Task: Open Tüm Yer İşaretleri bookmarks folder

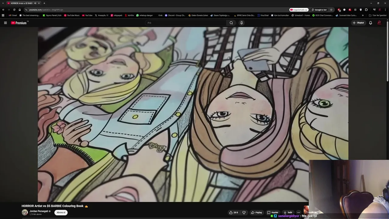Action: click(x=377, y=15)
